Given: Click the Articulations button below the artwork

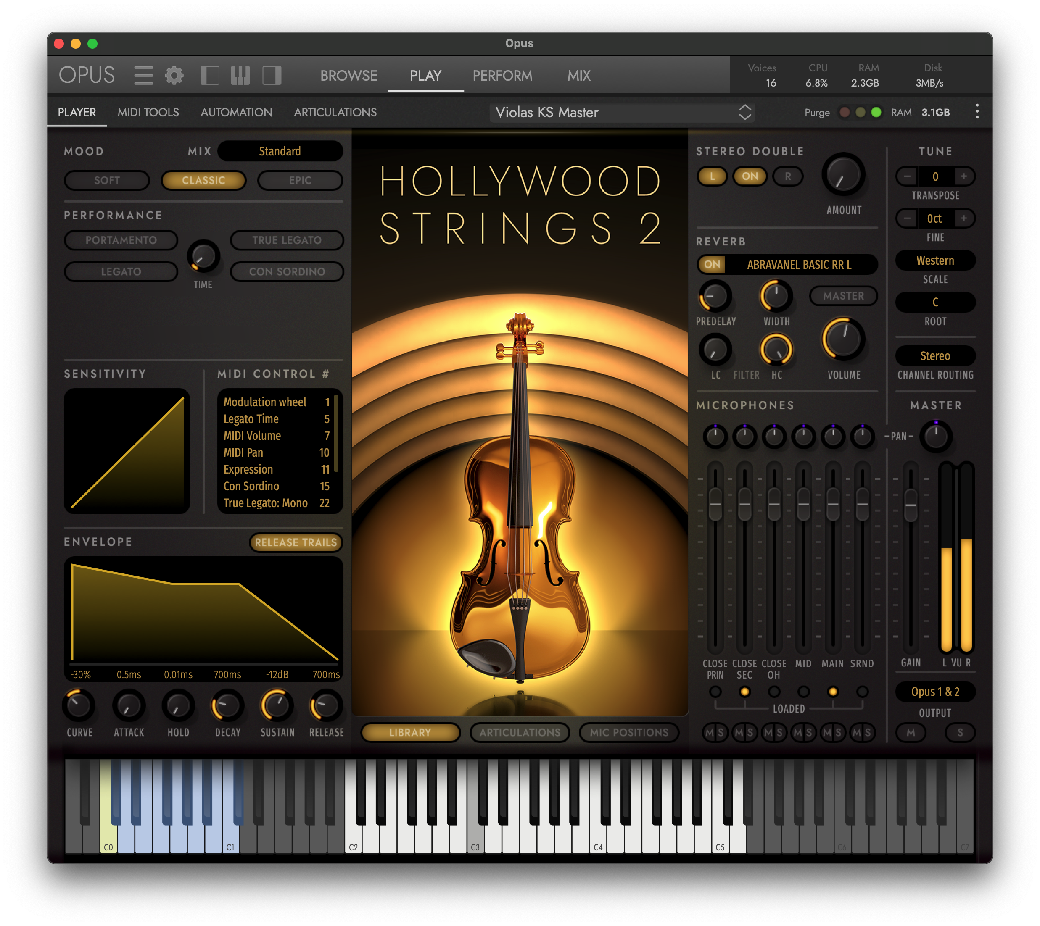Looking at the screenshot, I should coord(520,732).
